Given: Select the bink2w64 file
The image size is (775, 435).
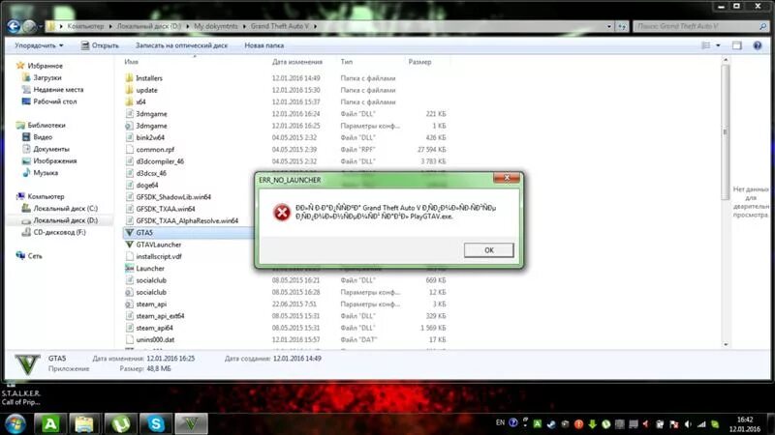Looking at the screenshot, I should point(150,137).
